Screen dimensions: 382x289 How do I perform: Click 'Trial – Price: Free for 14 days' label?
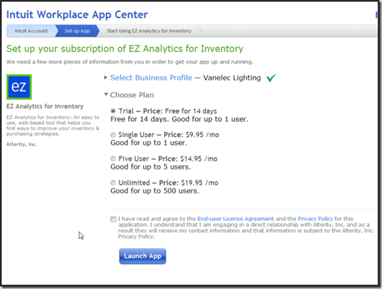(x=168, y=111)
